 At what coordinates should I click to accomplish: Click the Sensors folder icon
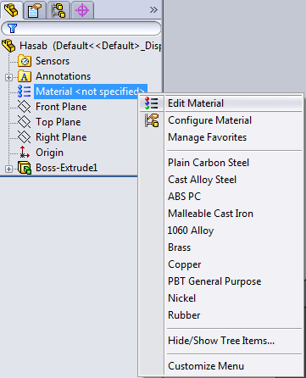click(25, 61)
